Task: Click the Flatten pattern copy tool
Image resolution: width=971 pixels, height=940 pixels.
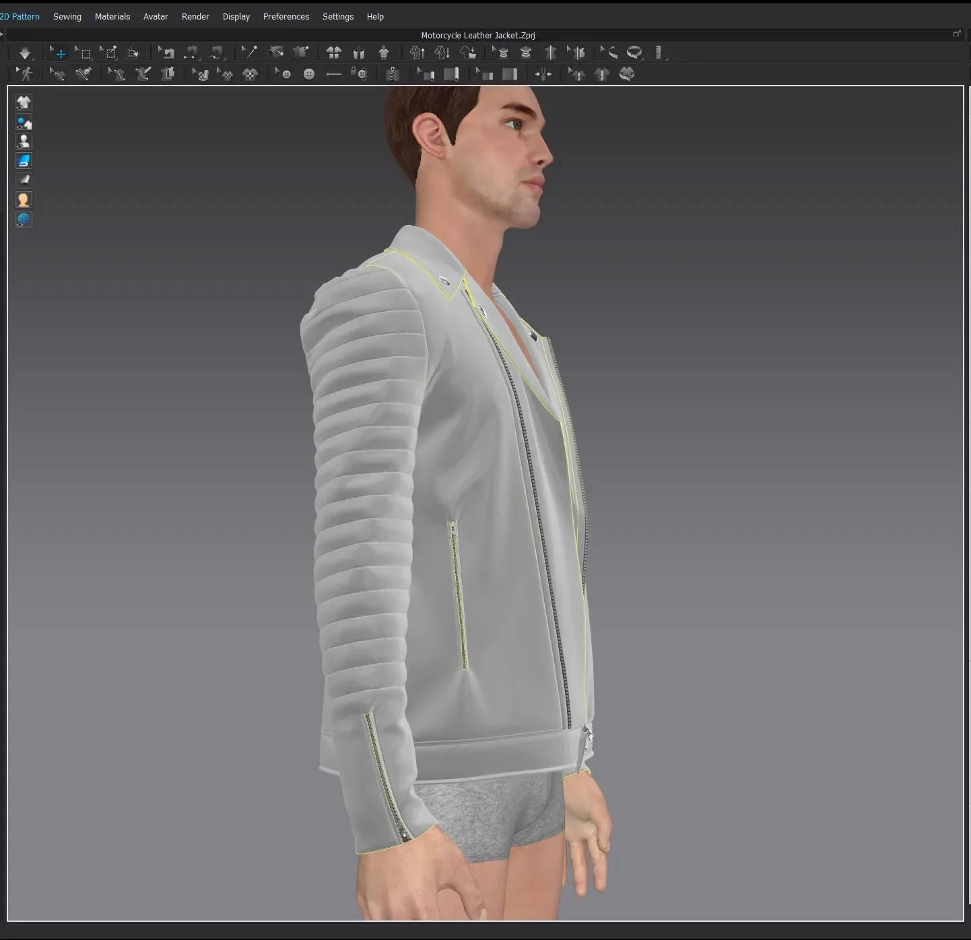Action: click(x=168, y=74)
